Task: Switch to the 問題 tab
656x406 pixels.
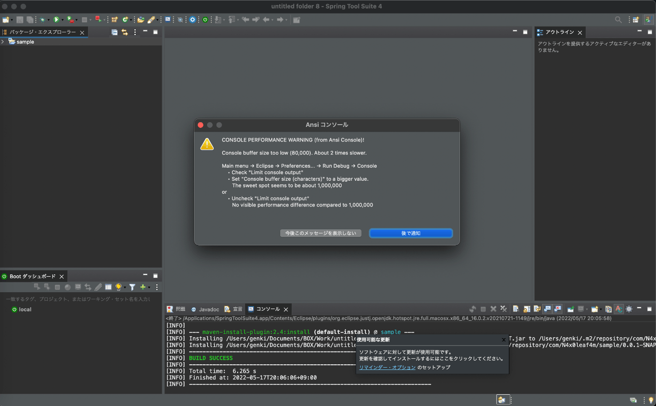Action: (176, 309)
